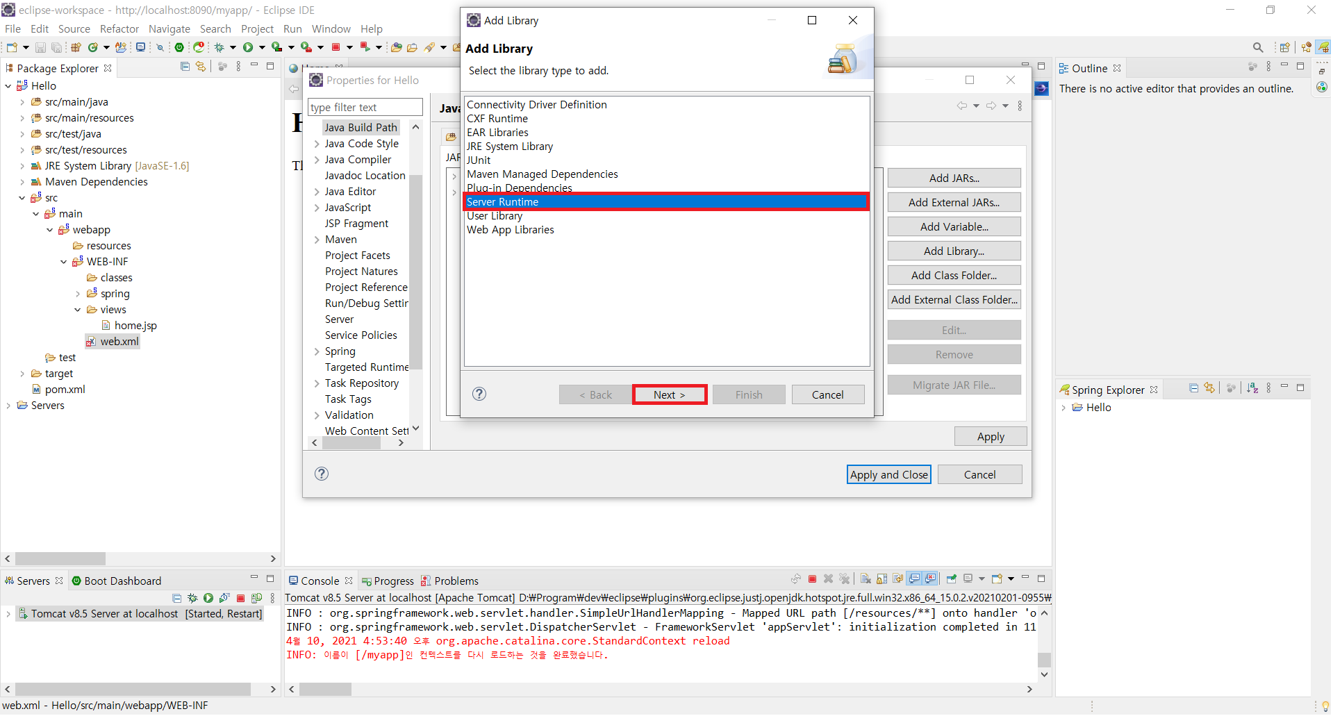Collapse the WEB-INF folder

(x=64, y=262)
